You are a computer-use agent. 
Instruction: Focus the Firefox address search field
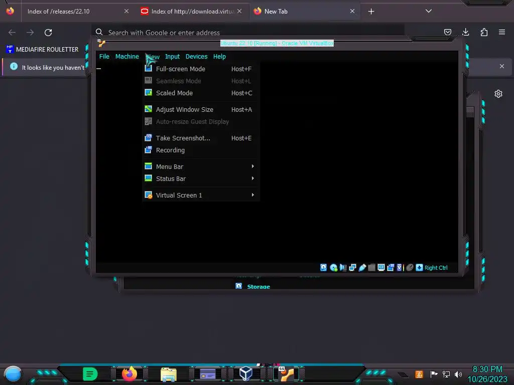[x=248, y=33]
